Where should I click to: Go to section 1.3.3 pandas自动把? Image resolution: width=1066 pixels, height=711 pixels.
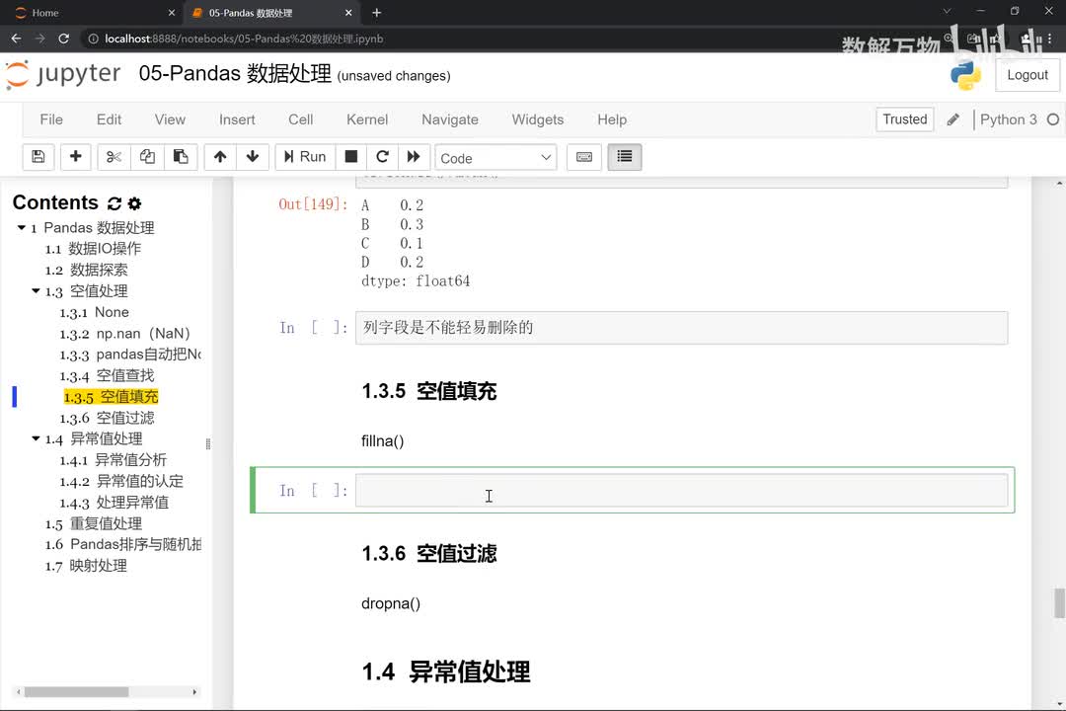tap(130, 354)
